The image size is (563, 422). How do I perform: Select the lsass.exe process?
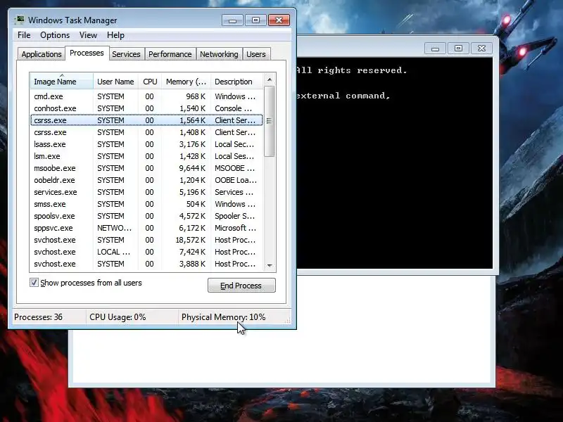tap(146, 144)
